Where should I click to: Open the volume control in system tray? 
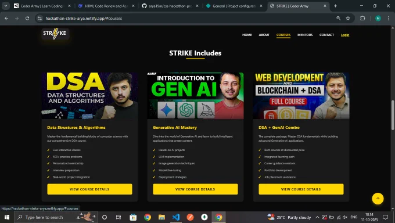click(345, 217)
